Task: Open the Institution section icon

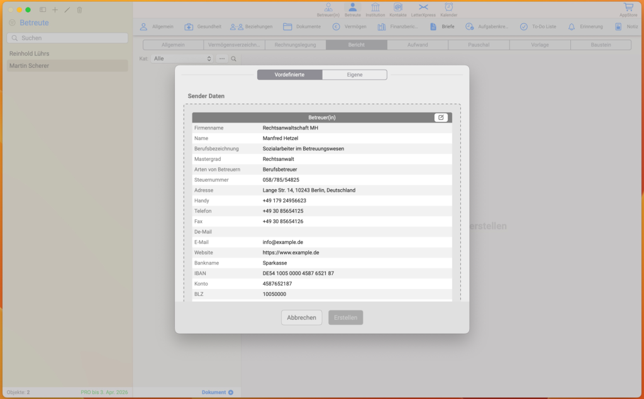Action: 375,9
